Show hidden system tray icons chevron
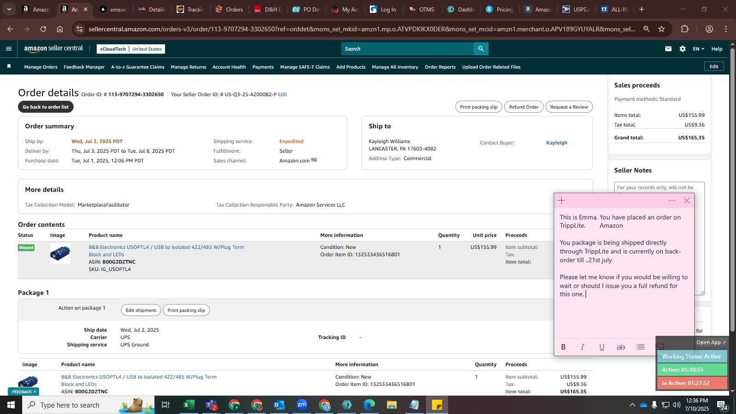This screenshot has height=414, width=736. pos(632,405)
